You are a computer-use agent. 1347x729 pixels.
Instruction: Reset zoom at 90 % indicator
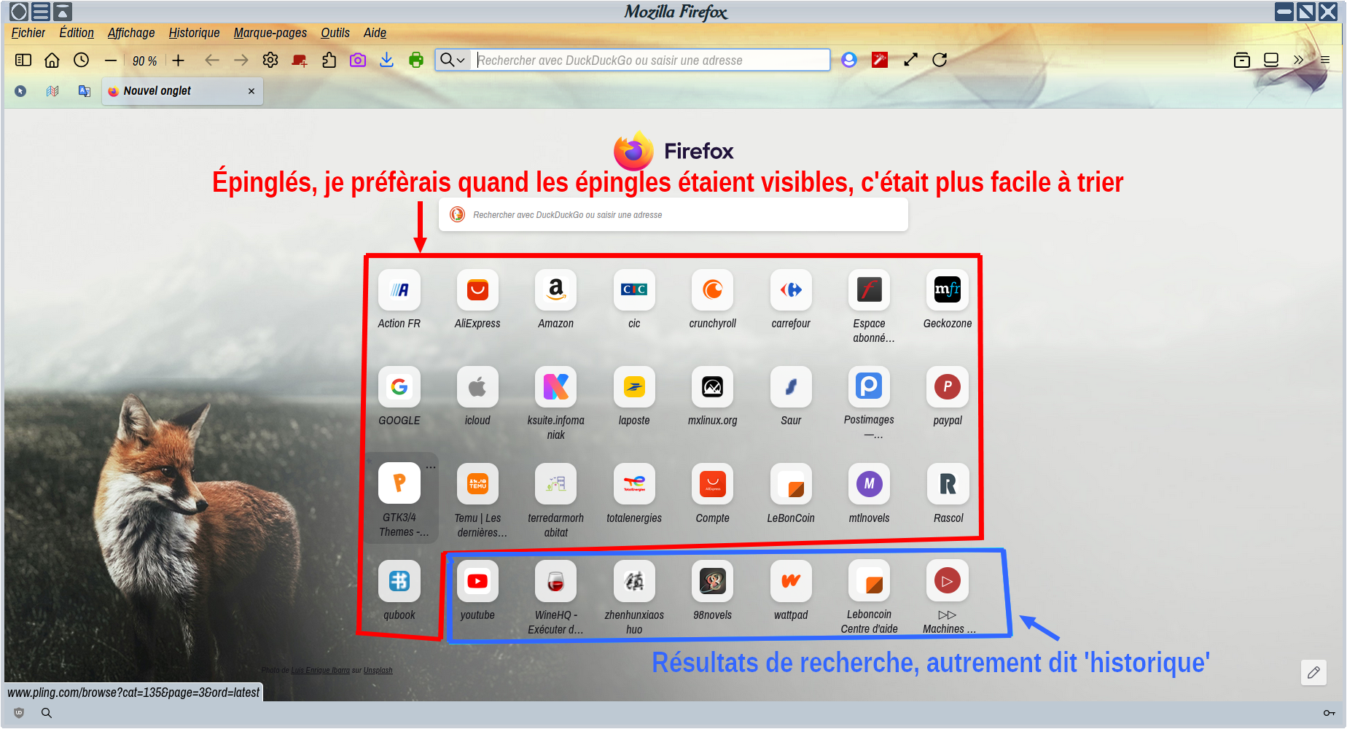(144, 61)
